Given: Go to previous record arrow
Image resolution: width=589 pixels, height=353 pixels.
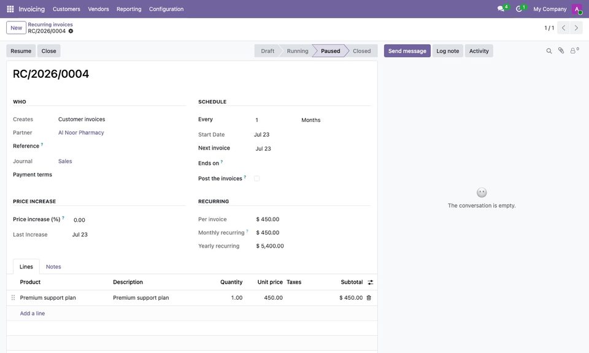Looking at the screenshot, I should click(x=563, y=28).
